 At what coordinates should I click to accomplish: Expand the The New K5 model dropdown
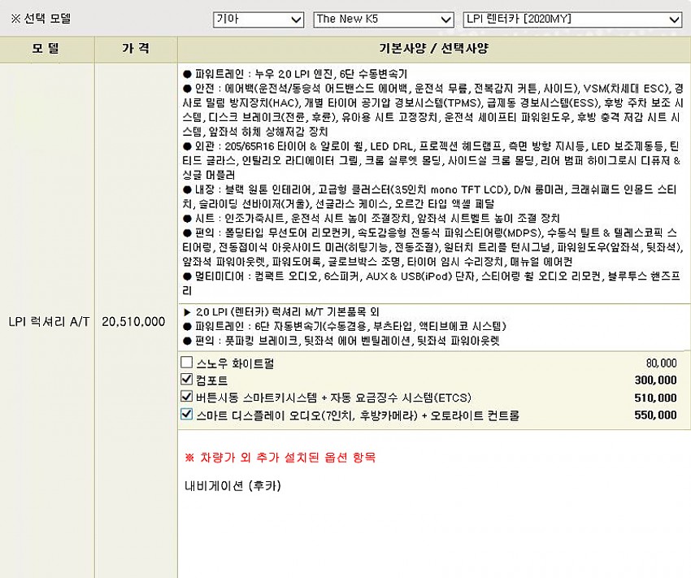383,19
